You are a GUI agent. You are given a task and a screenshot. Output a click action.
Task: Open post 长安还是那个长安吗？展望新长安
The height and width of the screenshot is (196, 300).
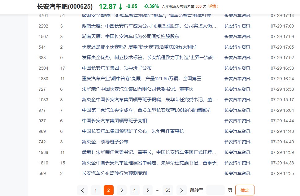(x=139, y=47)
